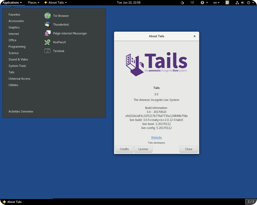257x205 pixels.
Task: Open Thunderbird mail client icon
Action: coord(47,24)
